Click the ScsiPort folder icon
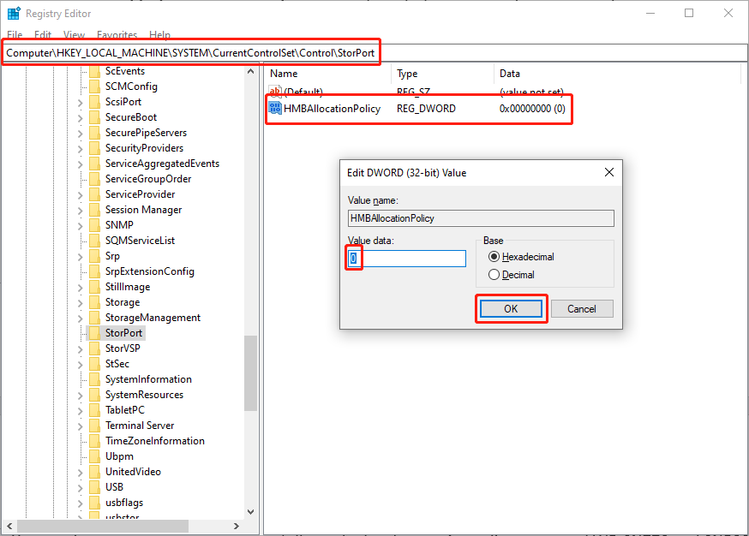Screen dimensions: 749x536 tap(95, 102)
